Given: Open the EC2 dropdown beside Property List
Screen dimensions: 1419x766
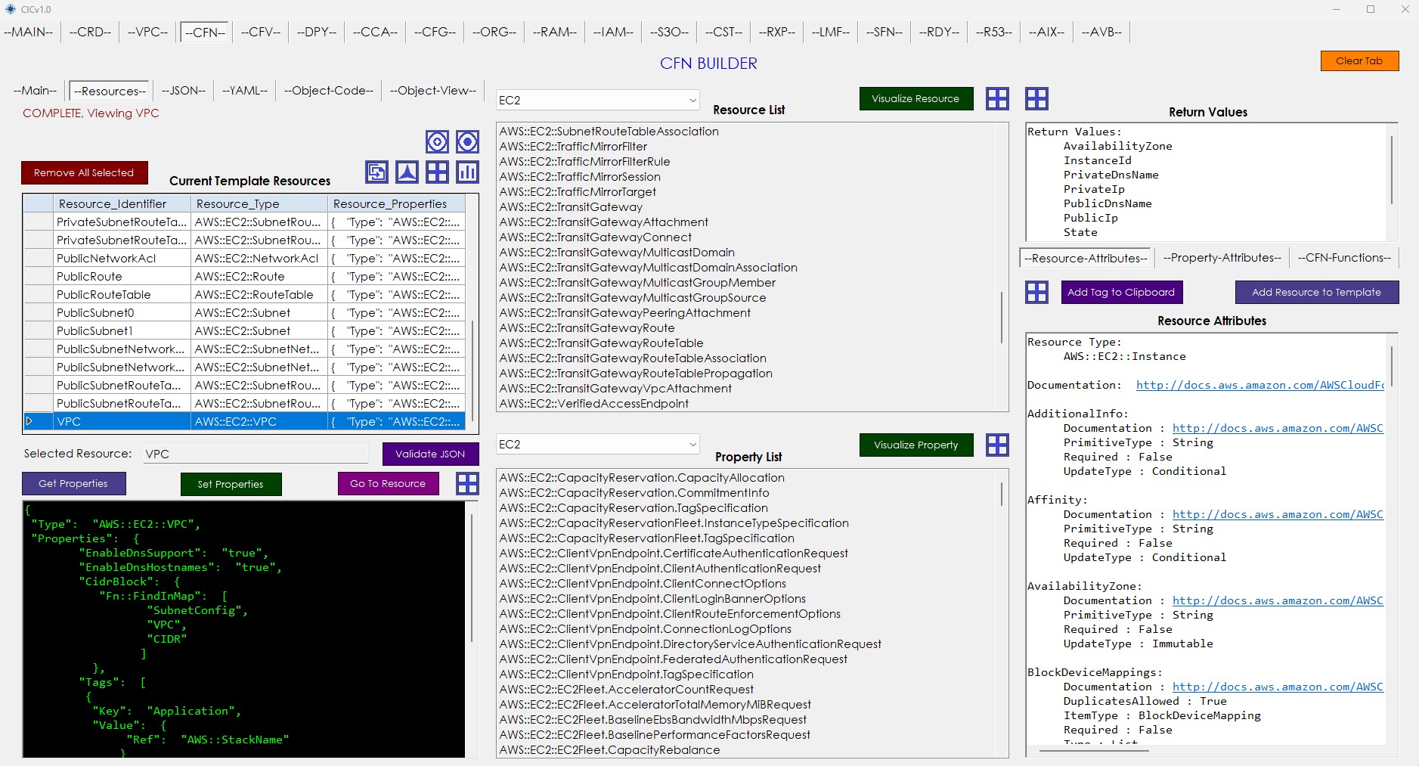Looking at the screenshot, I should point(597,445).
